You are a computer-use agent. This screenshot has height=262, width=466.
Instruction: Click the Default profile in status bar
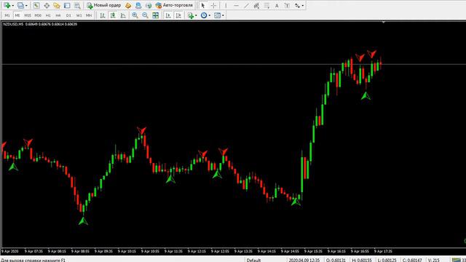253,260
